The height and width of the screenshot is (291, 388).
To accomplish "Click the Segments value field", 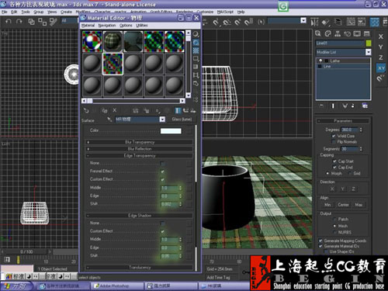I will point(350,149).
